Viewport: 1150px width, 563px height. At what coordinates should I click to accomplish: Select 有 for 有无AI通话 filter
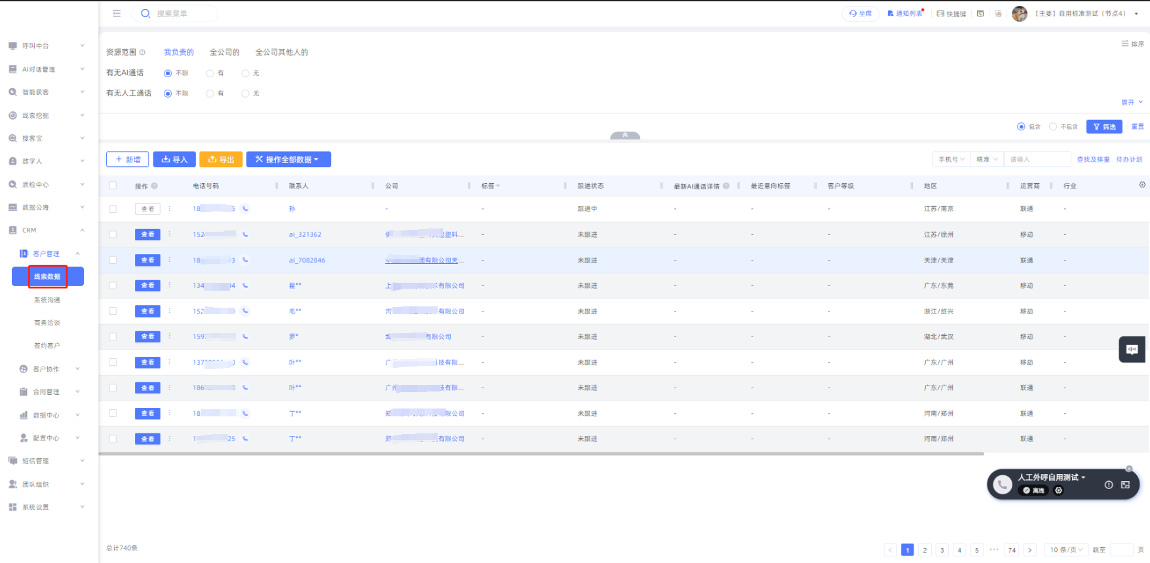pyautogui.click(x=210, y=73)
